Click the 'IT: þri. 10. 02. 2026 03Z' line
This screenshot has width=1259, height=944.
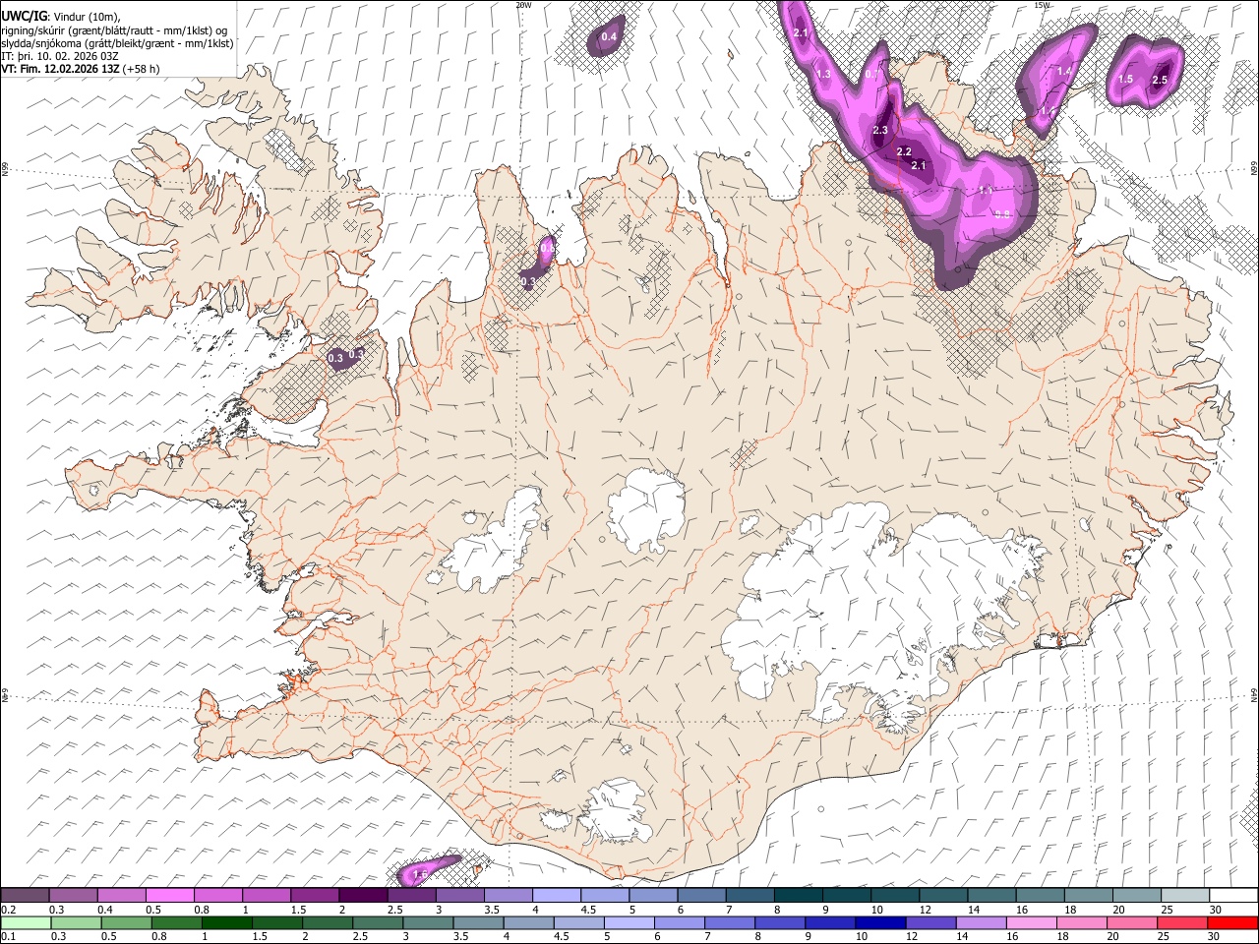point(60,56)
